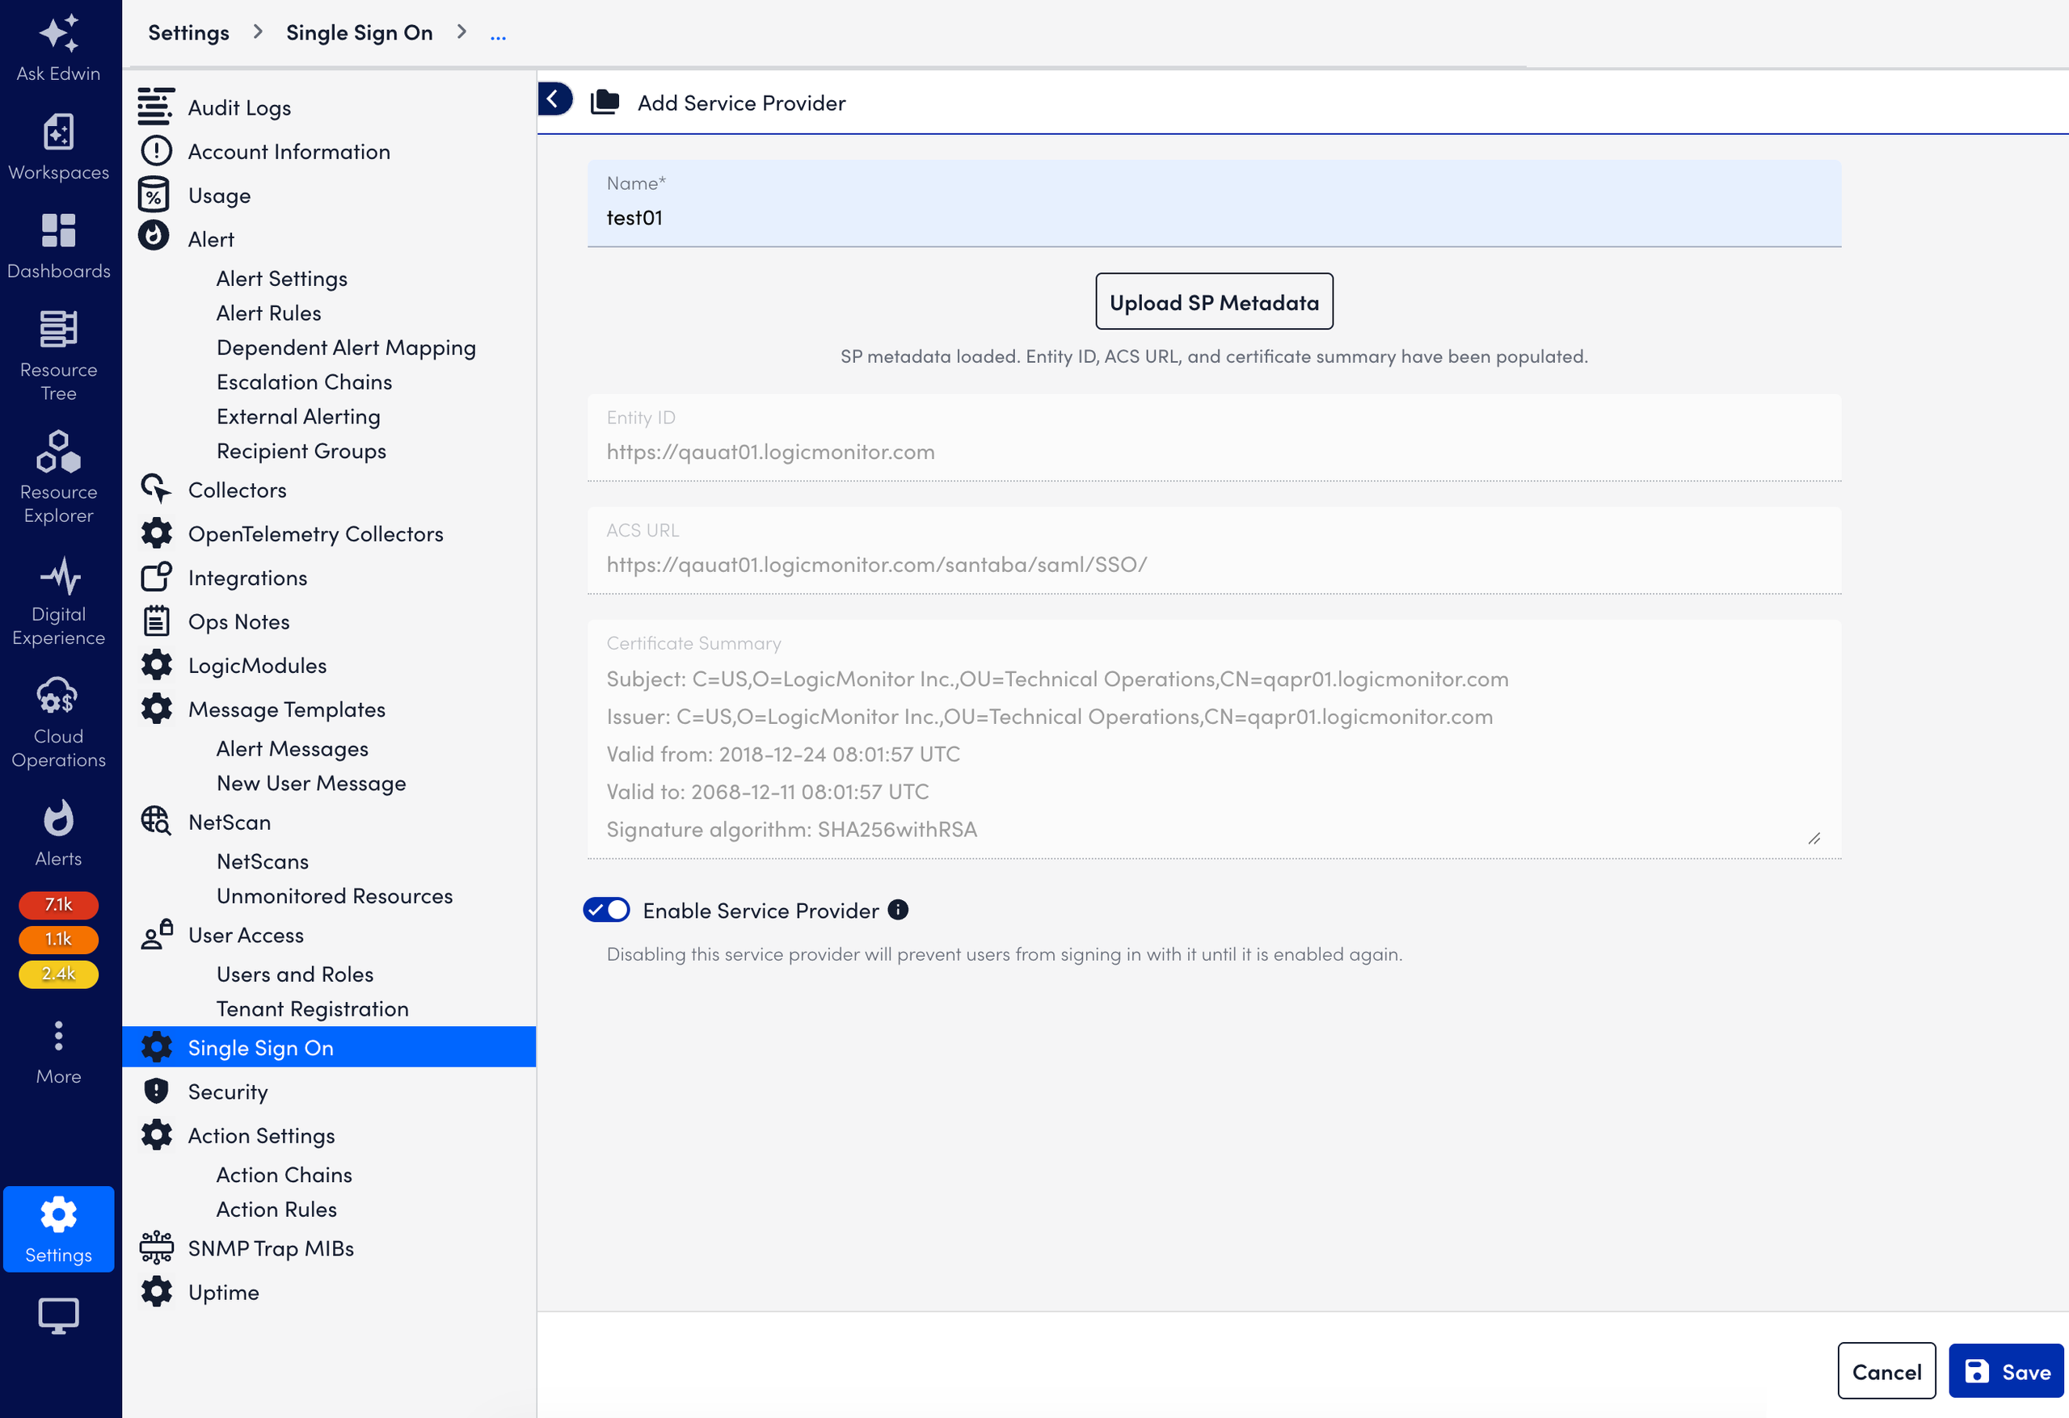Open Unmonitored Resources
This screenshot has width=2069, height=1418.
[335, 896]
